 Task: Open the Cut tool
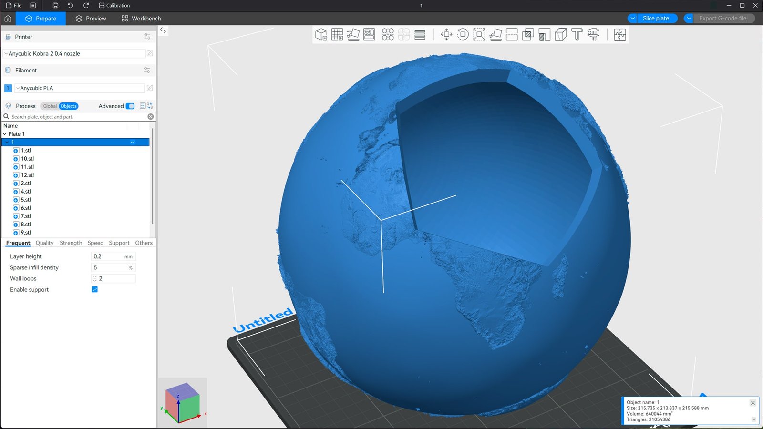[512, 34]
